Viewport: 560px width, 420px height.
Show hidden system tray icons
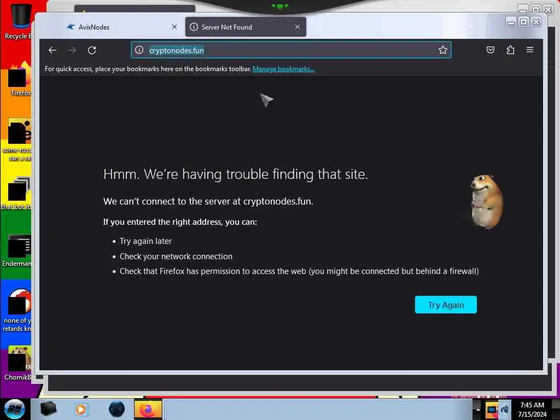(x=478, y=410)
